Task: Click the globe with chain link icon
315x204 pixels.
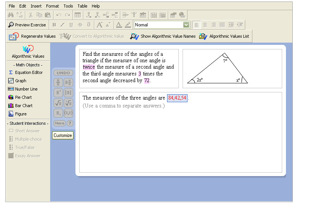Action: (x=182, y=15)
